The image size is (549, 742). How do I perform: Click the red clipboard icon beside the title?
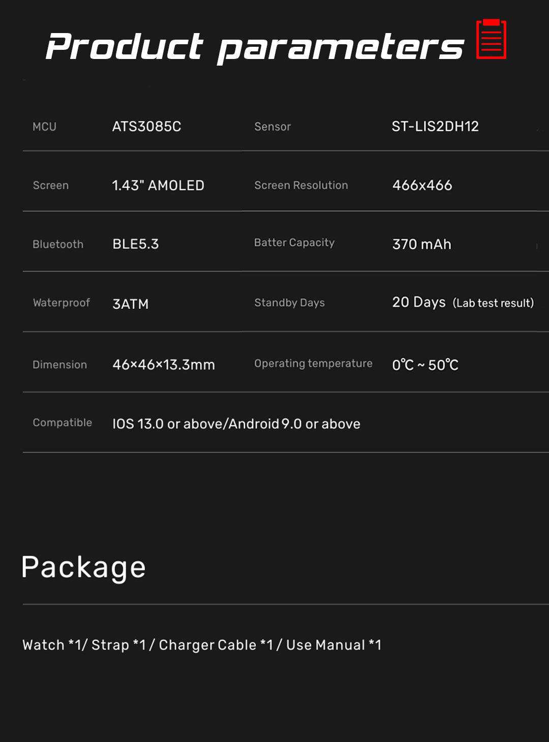[491, 40]
